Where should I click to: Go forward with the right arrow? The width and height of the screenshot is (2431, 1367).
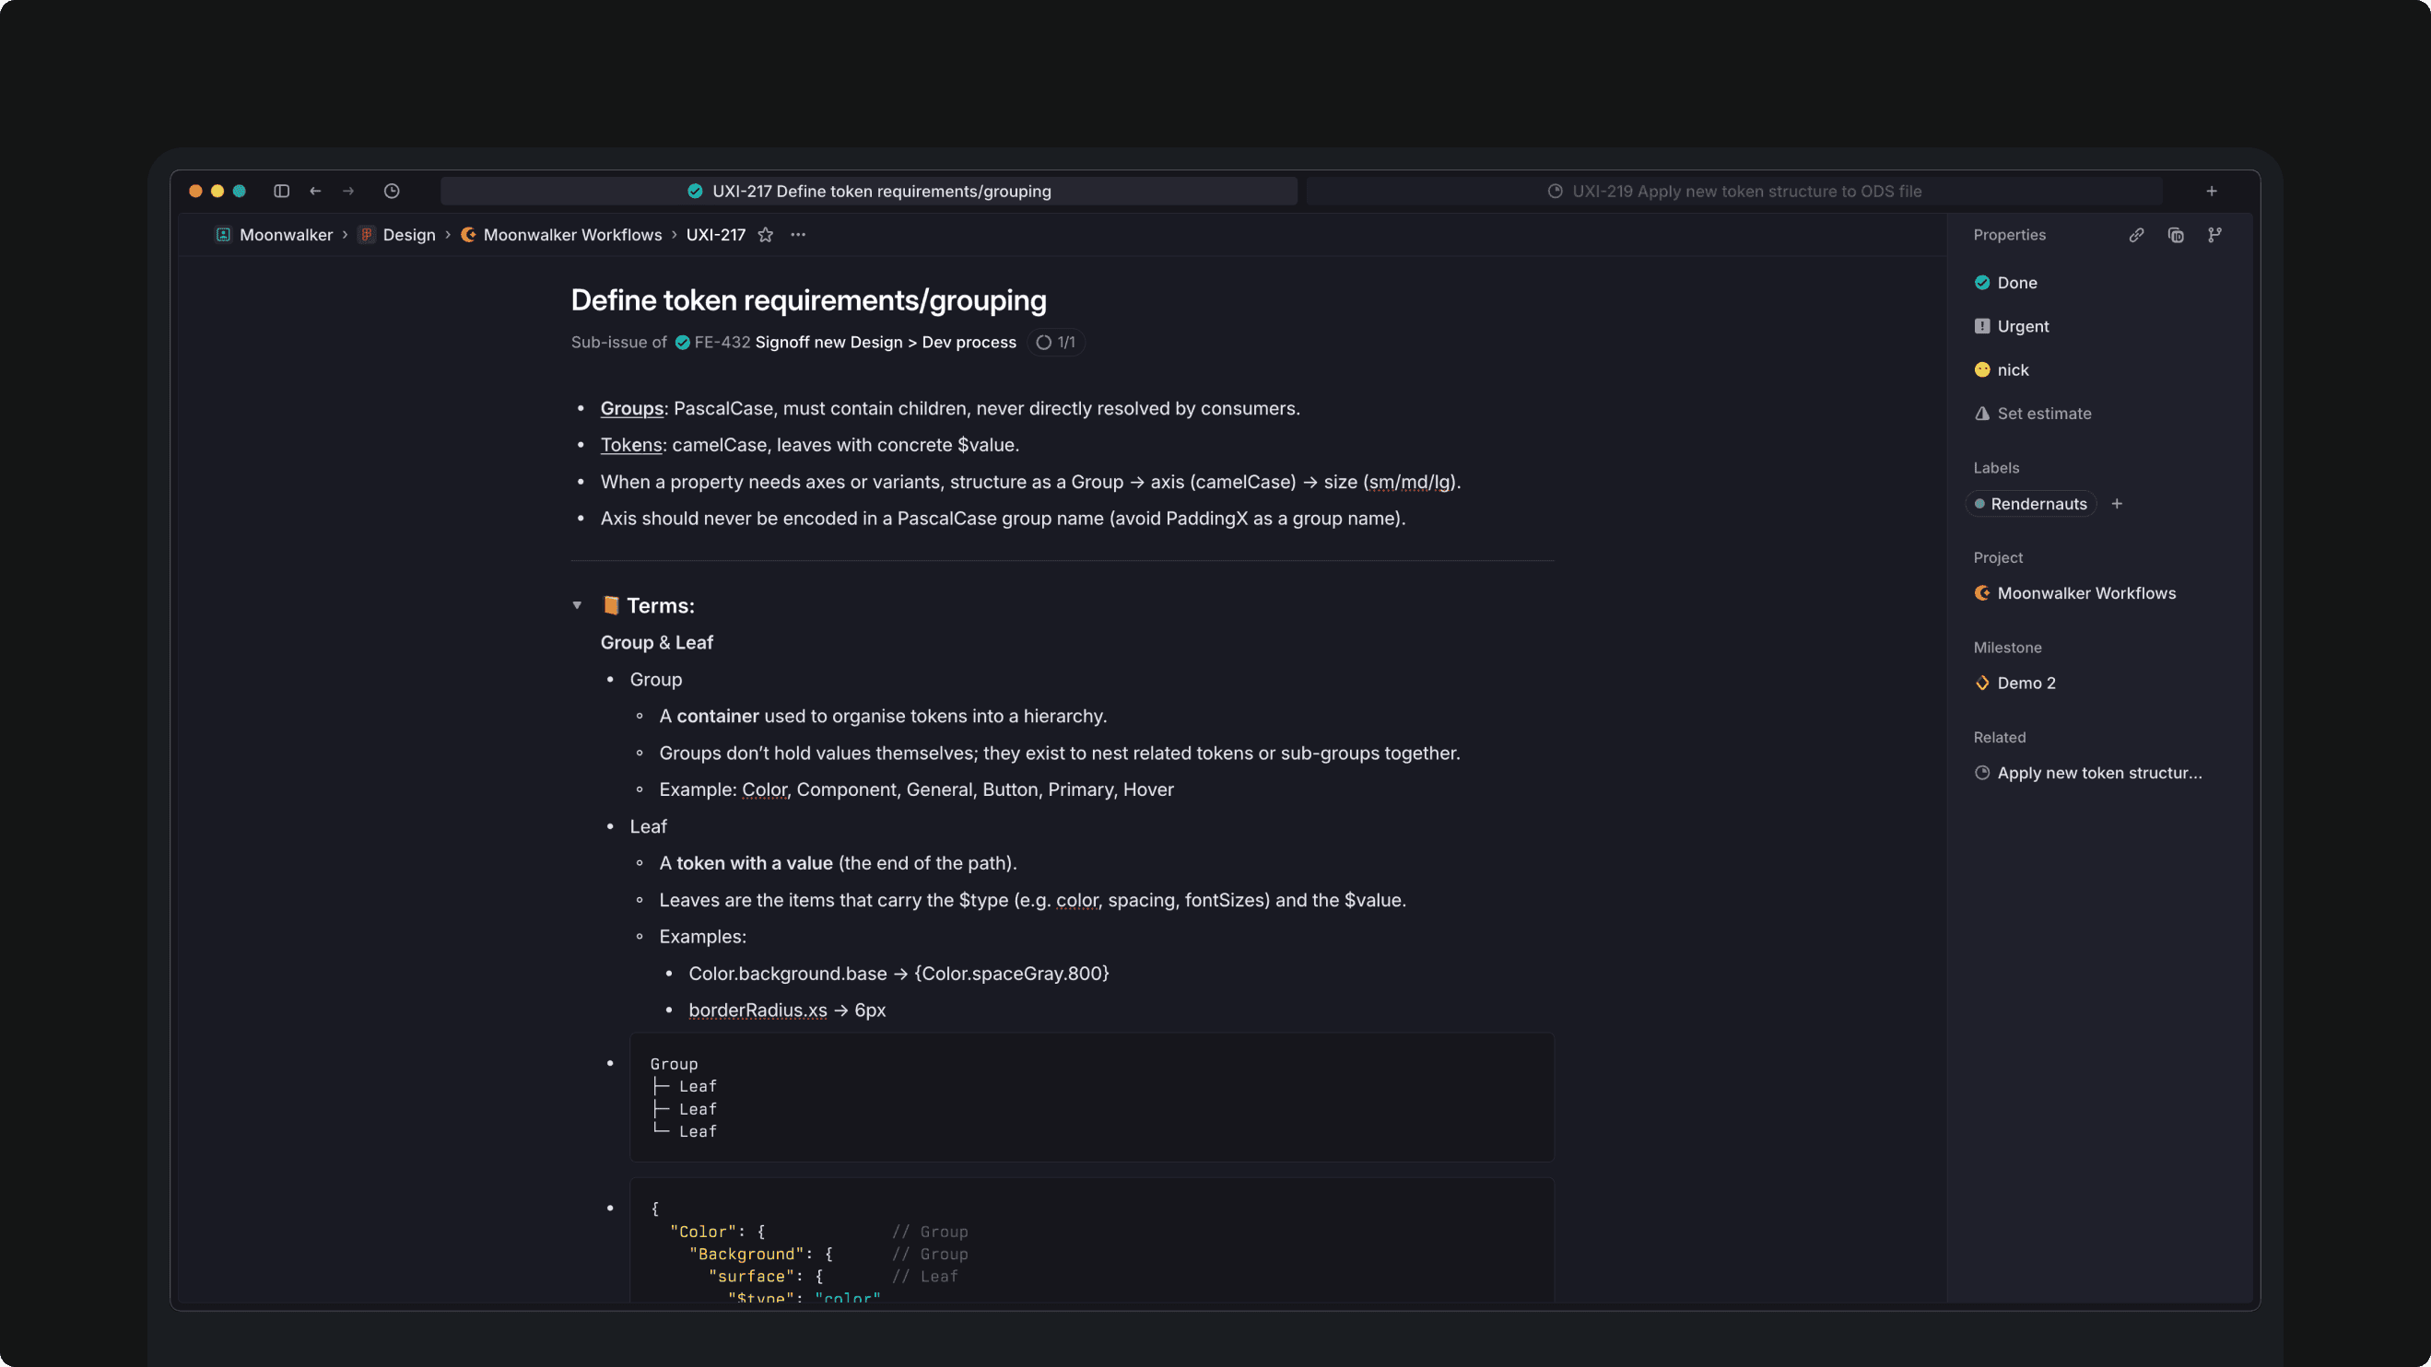tap(348, 191)
